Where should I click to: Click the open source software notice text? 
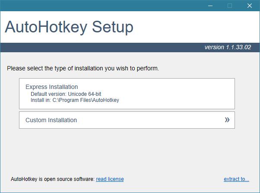coord(52,179)
